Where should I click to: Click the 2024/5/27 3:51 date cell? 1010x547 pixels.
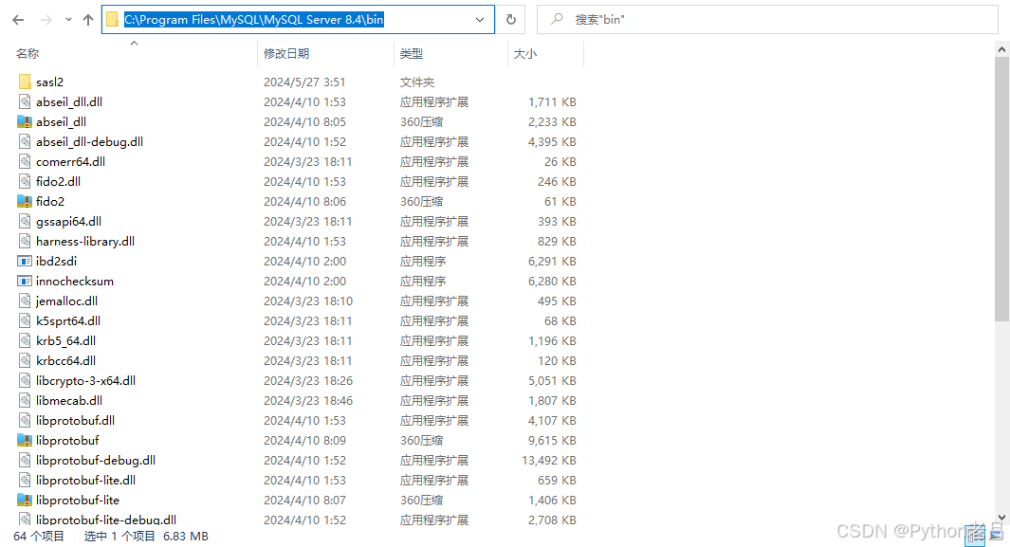point(304,82)
